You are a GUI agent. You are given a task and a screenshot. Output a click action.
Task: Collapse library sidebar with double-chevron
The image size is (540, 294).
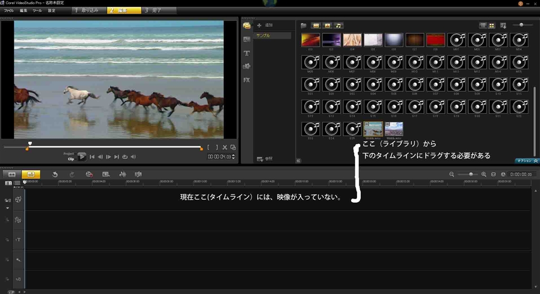(298, 161)
